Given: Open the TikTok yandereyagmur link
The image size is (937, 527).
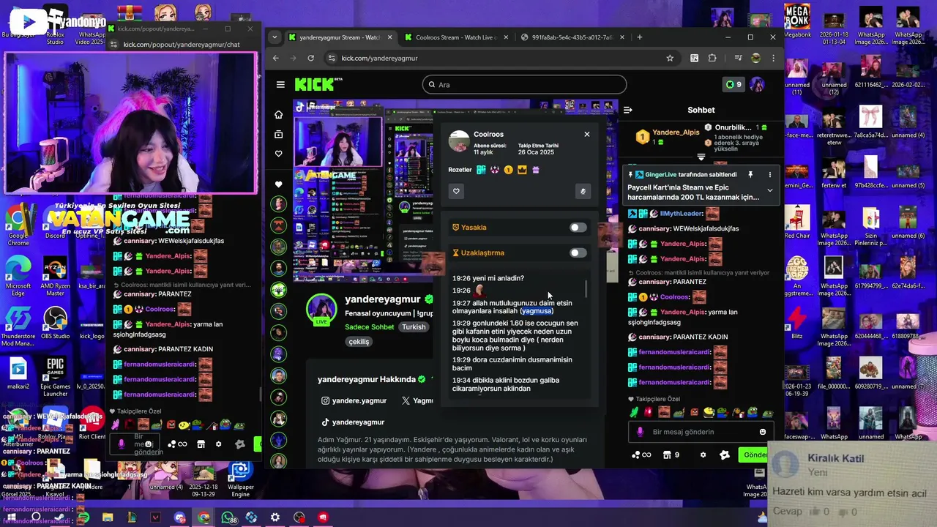Looking at the screenshot, I should (353, 422).
